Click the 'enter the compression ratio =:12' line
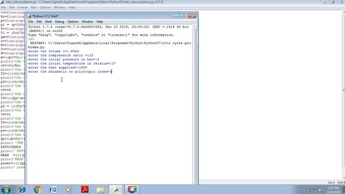The width and height of the screenshot is (345, 194). [60, 56]
